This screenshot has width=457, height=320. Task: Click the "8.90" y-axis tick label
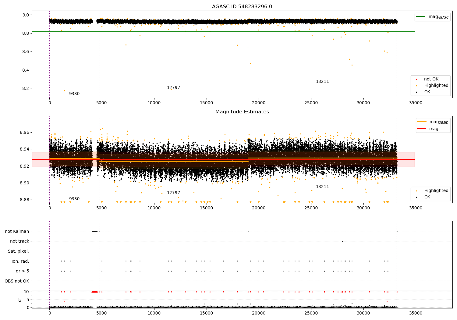24,183
